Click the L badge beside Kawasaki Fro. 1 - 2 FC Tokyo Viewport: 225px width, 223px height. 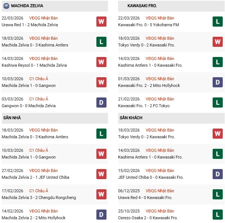click(x=218, y=102)
